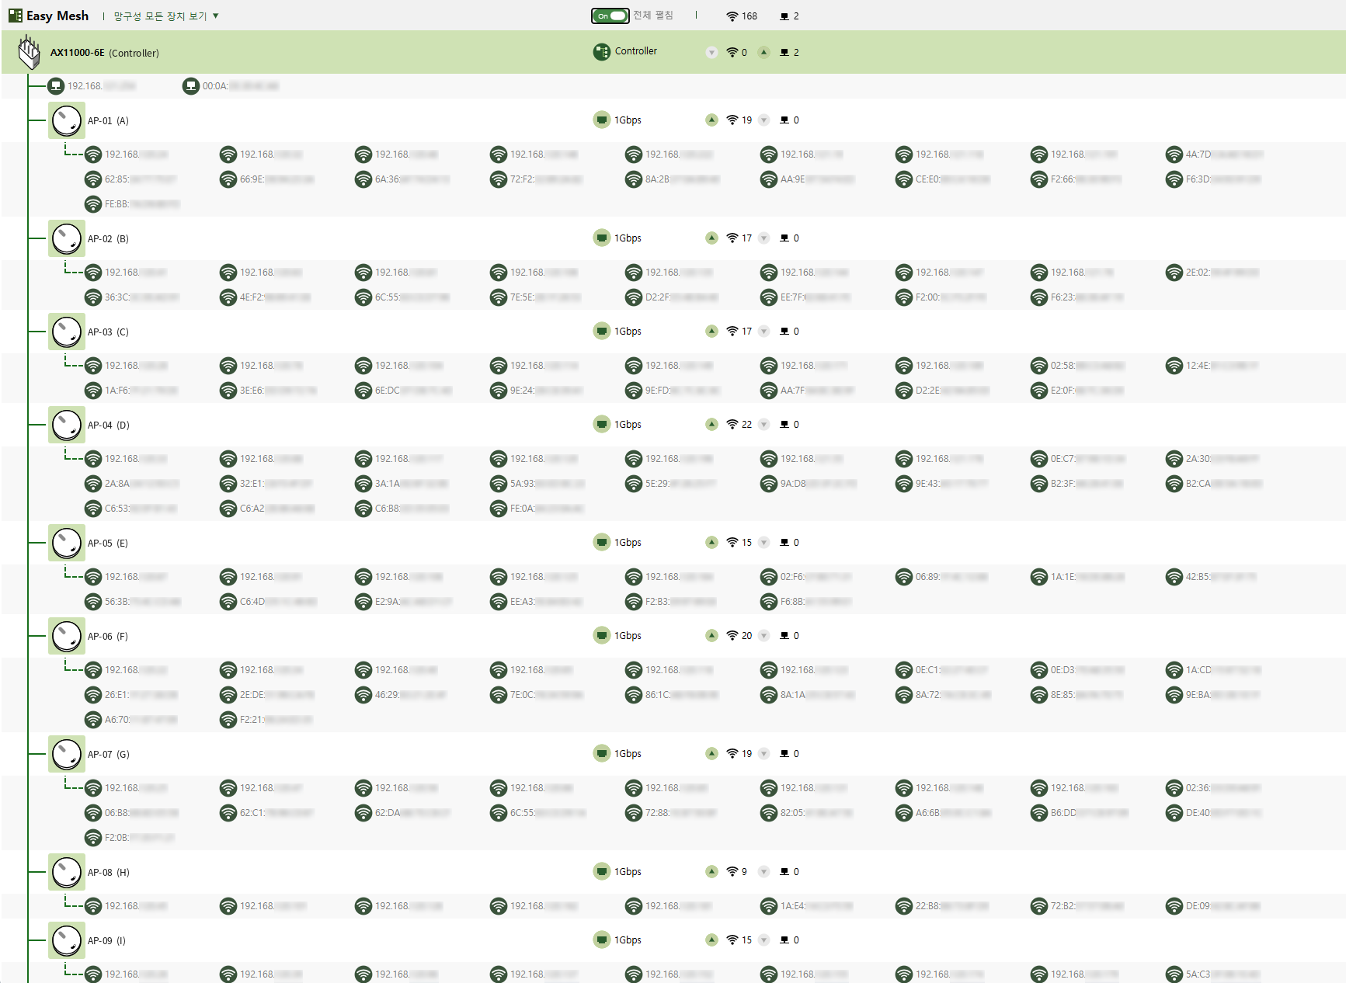Click client DE:09 under AP-08
The width and height of the screenshot is (1346, 983).
(1214, 906)
